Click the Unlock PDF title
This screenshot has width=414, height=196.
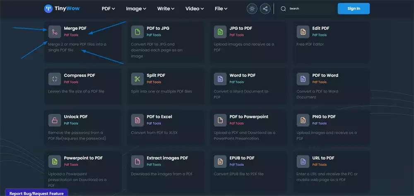[76, 116]
